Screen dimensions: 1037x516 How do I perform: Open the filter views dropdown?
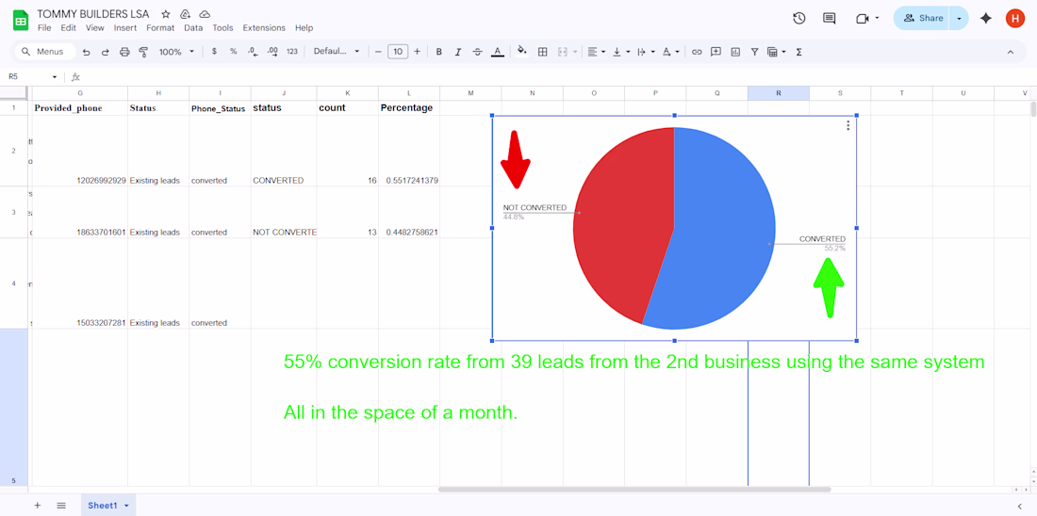(x=777, y=52)
